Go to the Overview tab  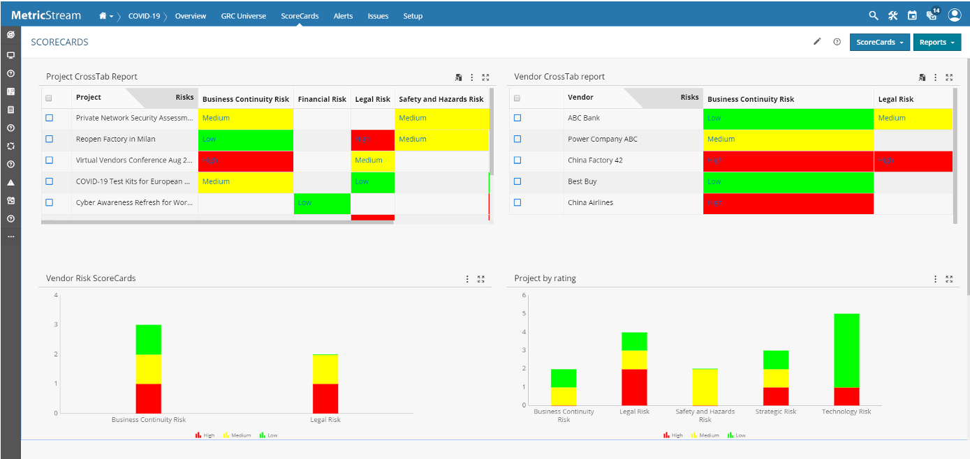[191, 16]
